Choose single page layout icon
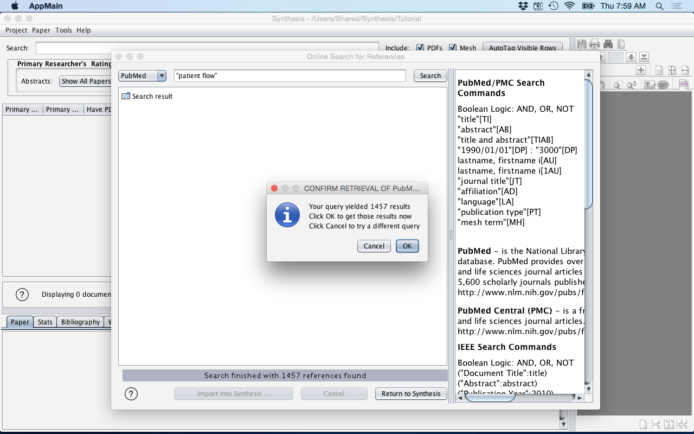 [x=643, y=424]
